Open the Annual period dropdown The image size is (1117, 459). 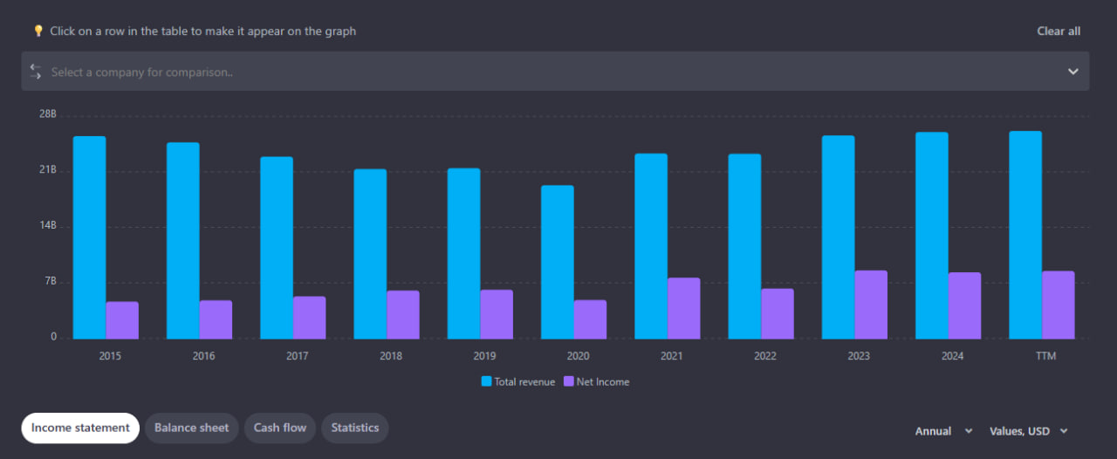(x=943, y=431)
